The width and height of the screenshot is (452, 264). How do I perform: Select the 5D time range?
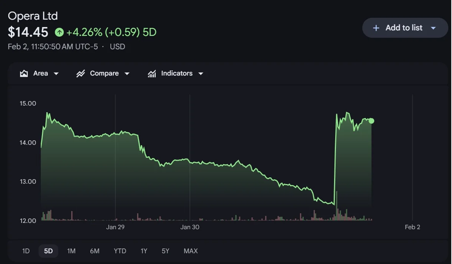point(48,251)
